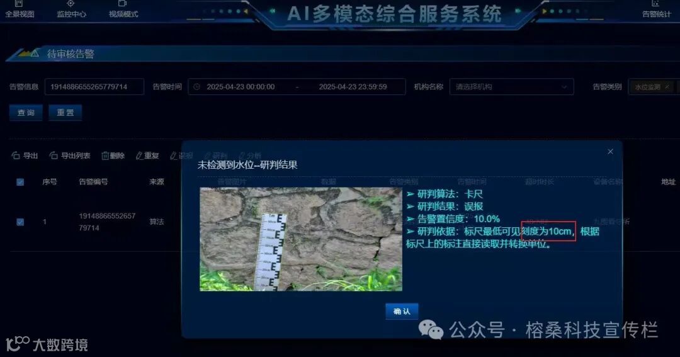This screenshot has height=357, width=680.
Task: Click the 重置 reset button
Action: 65,113
